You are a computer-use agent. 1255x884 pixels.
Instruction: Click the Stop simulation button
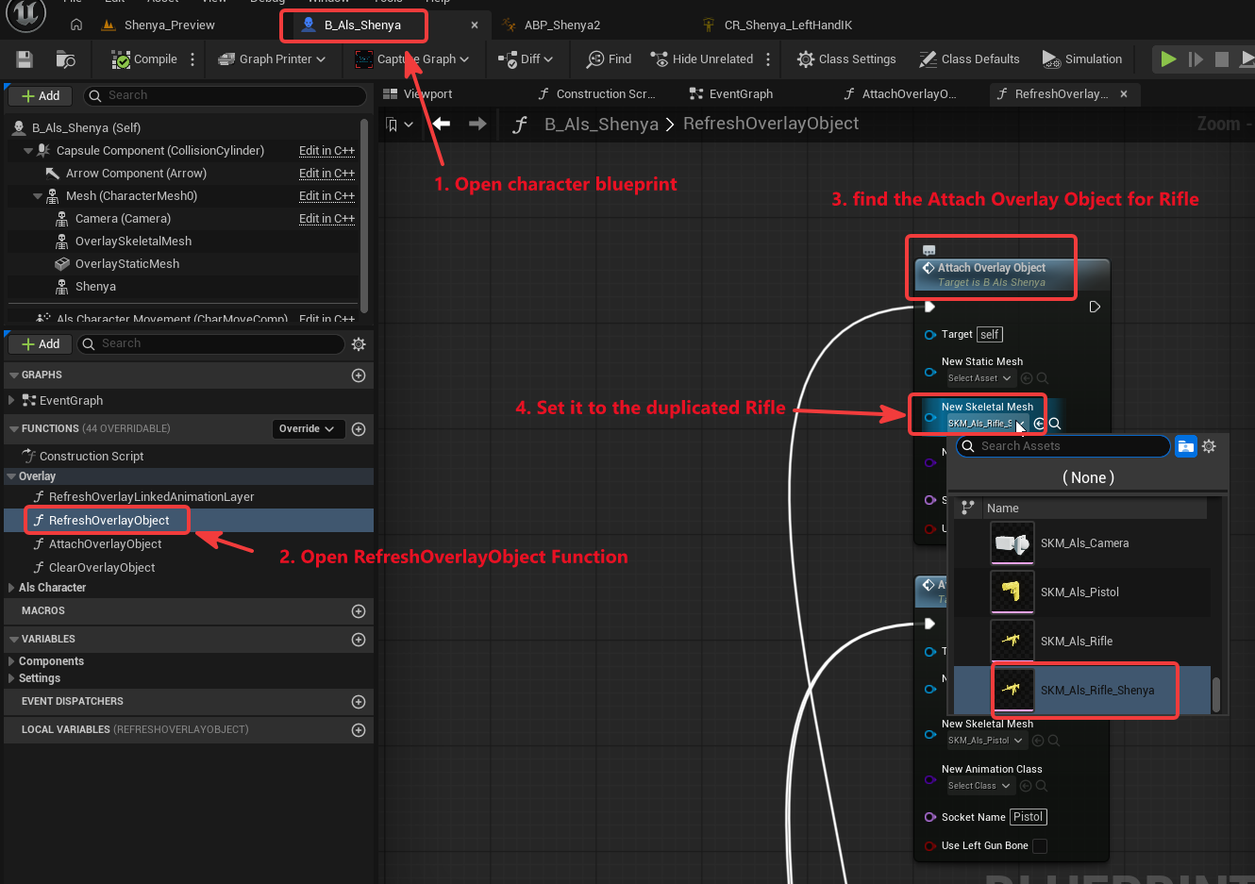1222,59
